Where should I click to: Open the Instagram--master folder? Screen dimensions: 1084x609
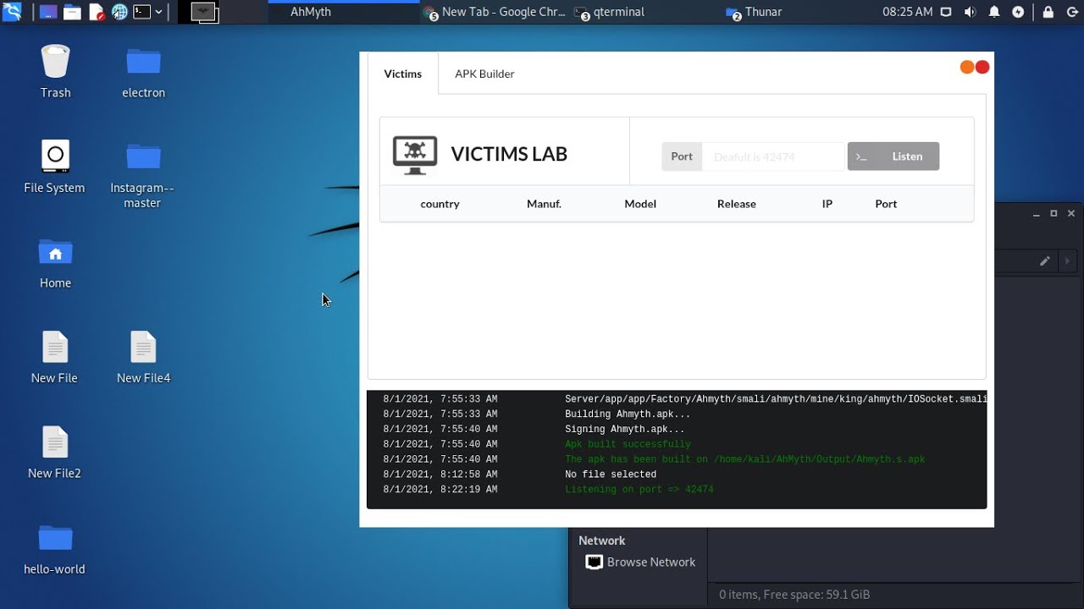(143, 173)
